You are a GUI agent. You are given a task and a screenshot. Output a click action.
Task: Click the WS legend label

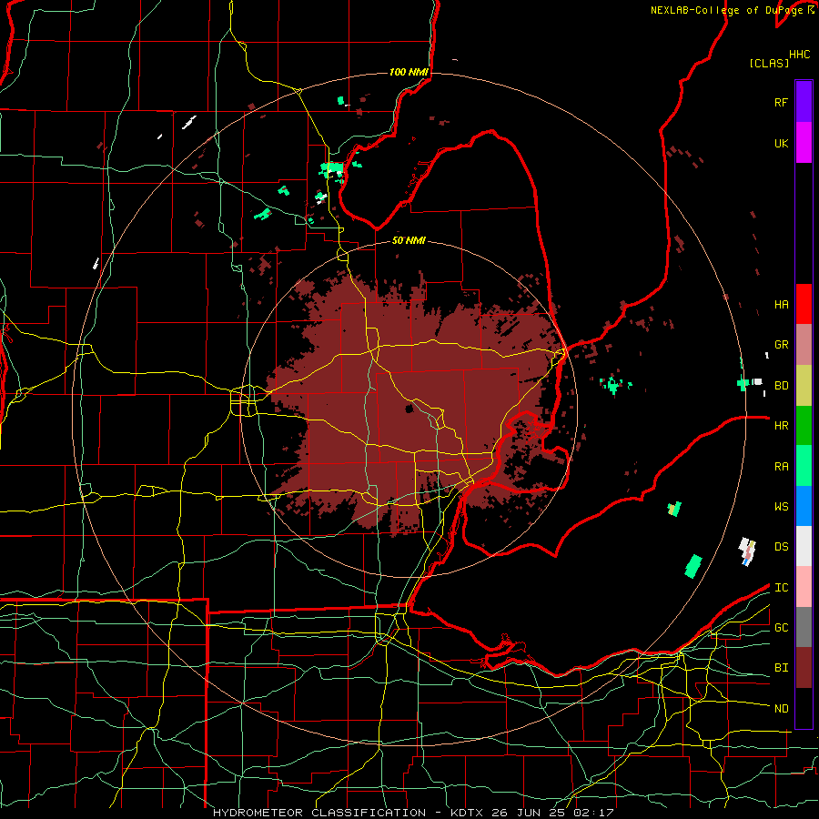point(782,506)
